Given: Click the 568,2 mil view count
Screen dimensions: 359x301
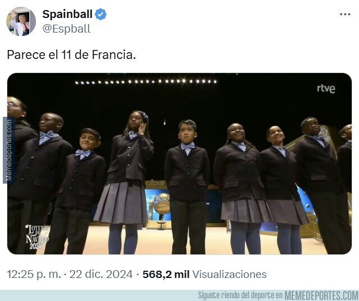Looking at the screenshot, I should pyautogui.click(x=166, y=275).
